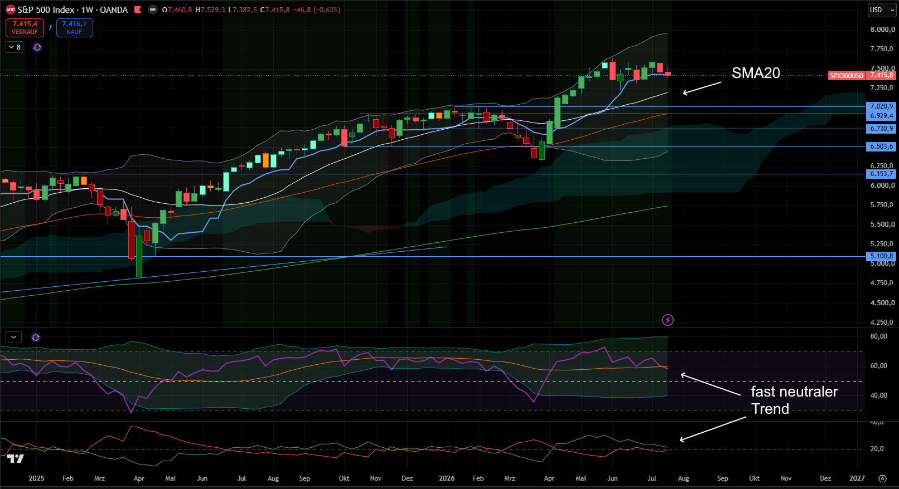Select the 6.503,6 price line label

882,146
